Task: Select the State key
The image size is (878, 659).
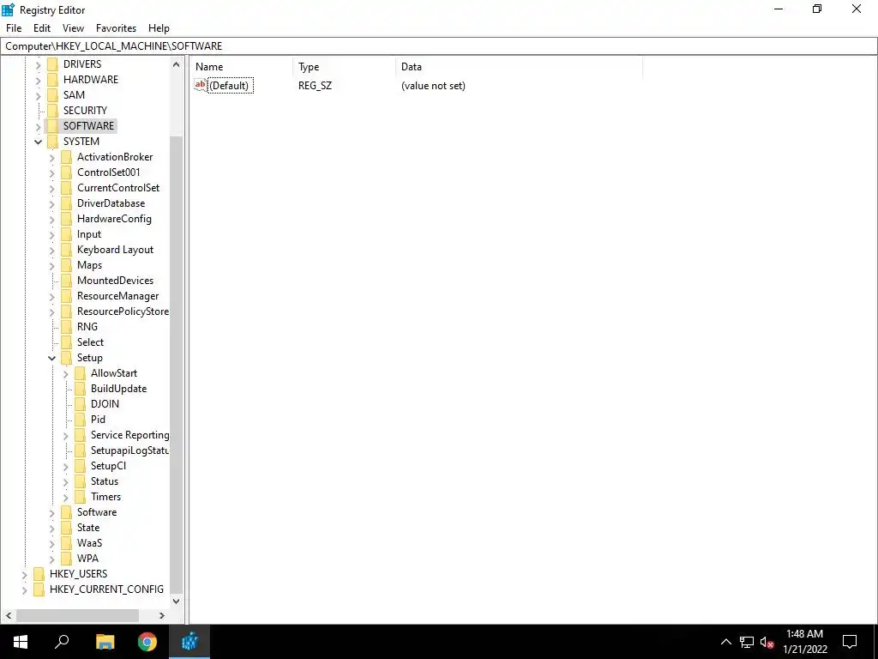Action: pyautogui.click(x=88, y=528)
